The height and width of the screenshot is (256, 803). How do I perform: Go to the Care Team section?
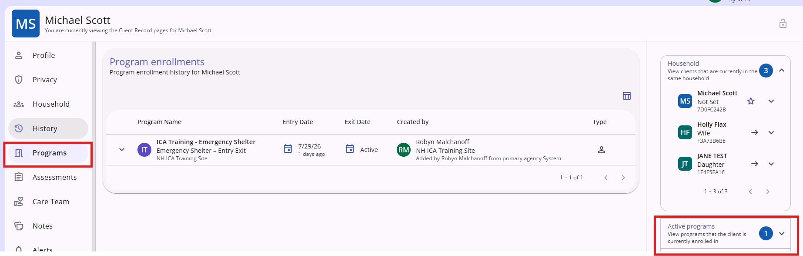coord(48,202)
